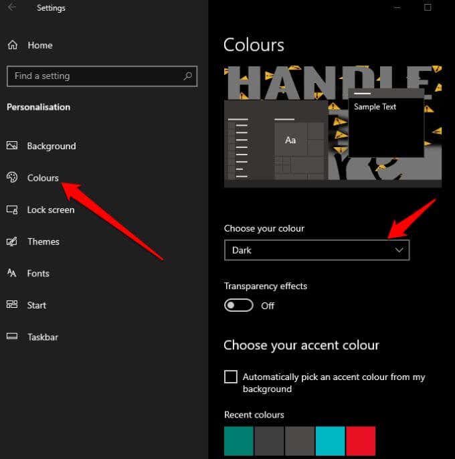Click the Recent colours label

tap(254, 415)
